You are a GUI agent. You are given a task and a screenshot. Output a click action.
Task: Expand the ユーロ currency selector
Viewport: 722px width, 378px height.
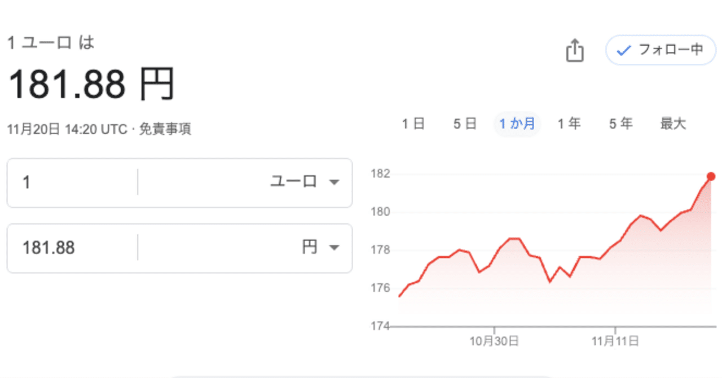(302, 182)
